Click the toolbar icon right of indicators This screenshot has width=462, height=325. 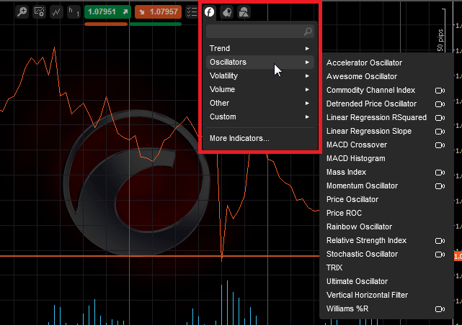[x=227, y=12]
